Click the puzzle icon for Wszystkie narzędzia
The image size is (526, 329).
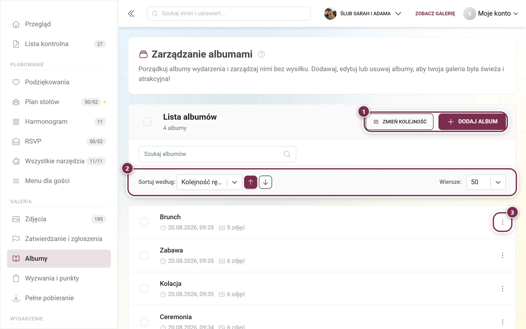(16, 161)
